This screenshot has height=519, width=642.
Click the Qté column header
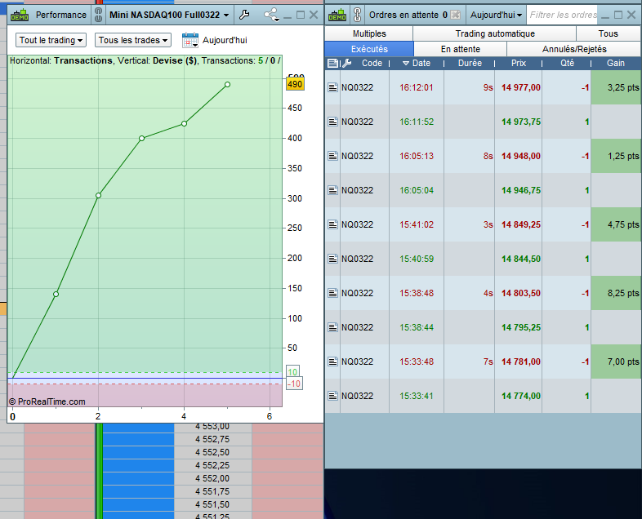[567, 63]
